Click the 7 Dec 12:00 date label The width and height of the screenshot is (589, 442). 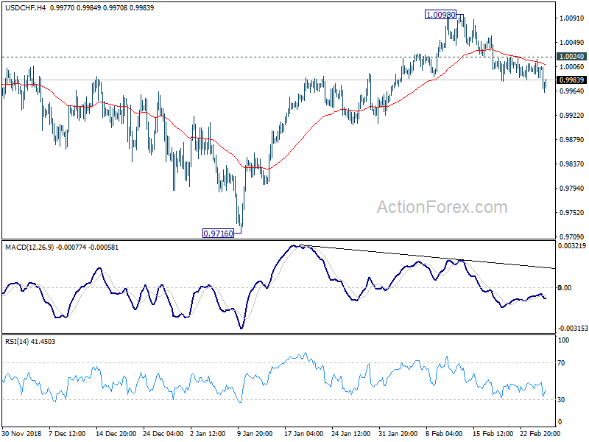tap(67, 433)
